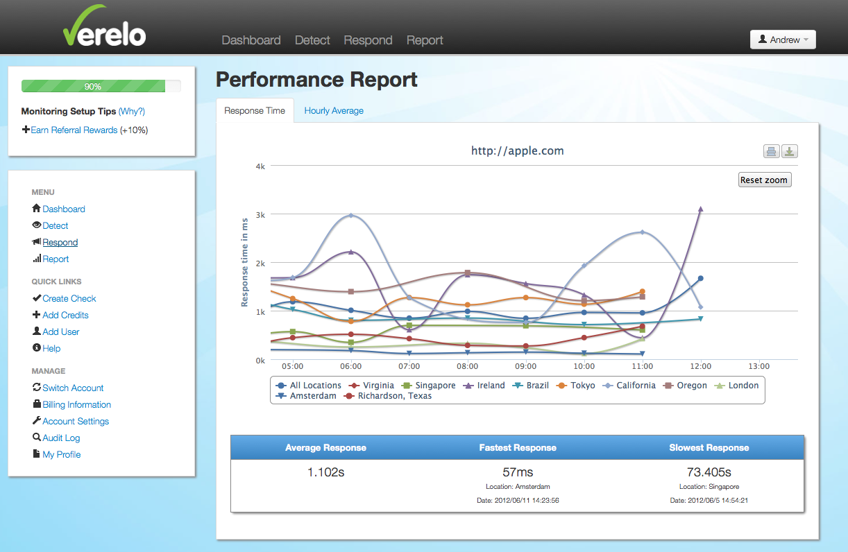Screen dimensions: 848x552
Task: Click Brazil data point at 12:00
Action: pos(701,319)
